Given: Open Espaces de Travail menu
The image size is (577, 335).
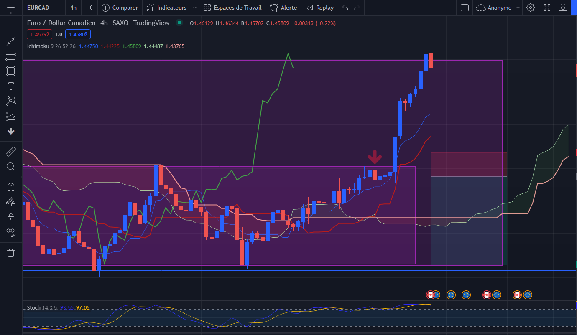Looking at the screenshot, I should [x=232, y=8].
